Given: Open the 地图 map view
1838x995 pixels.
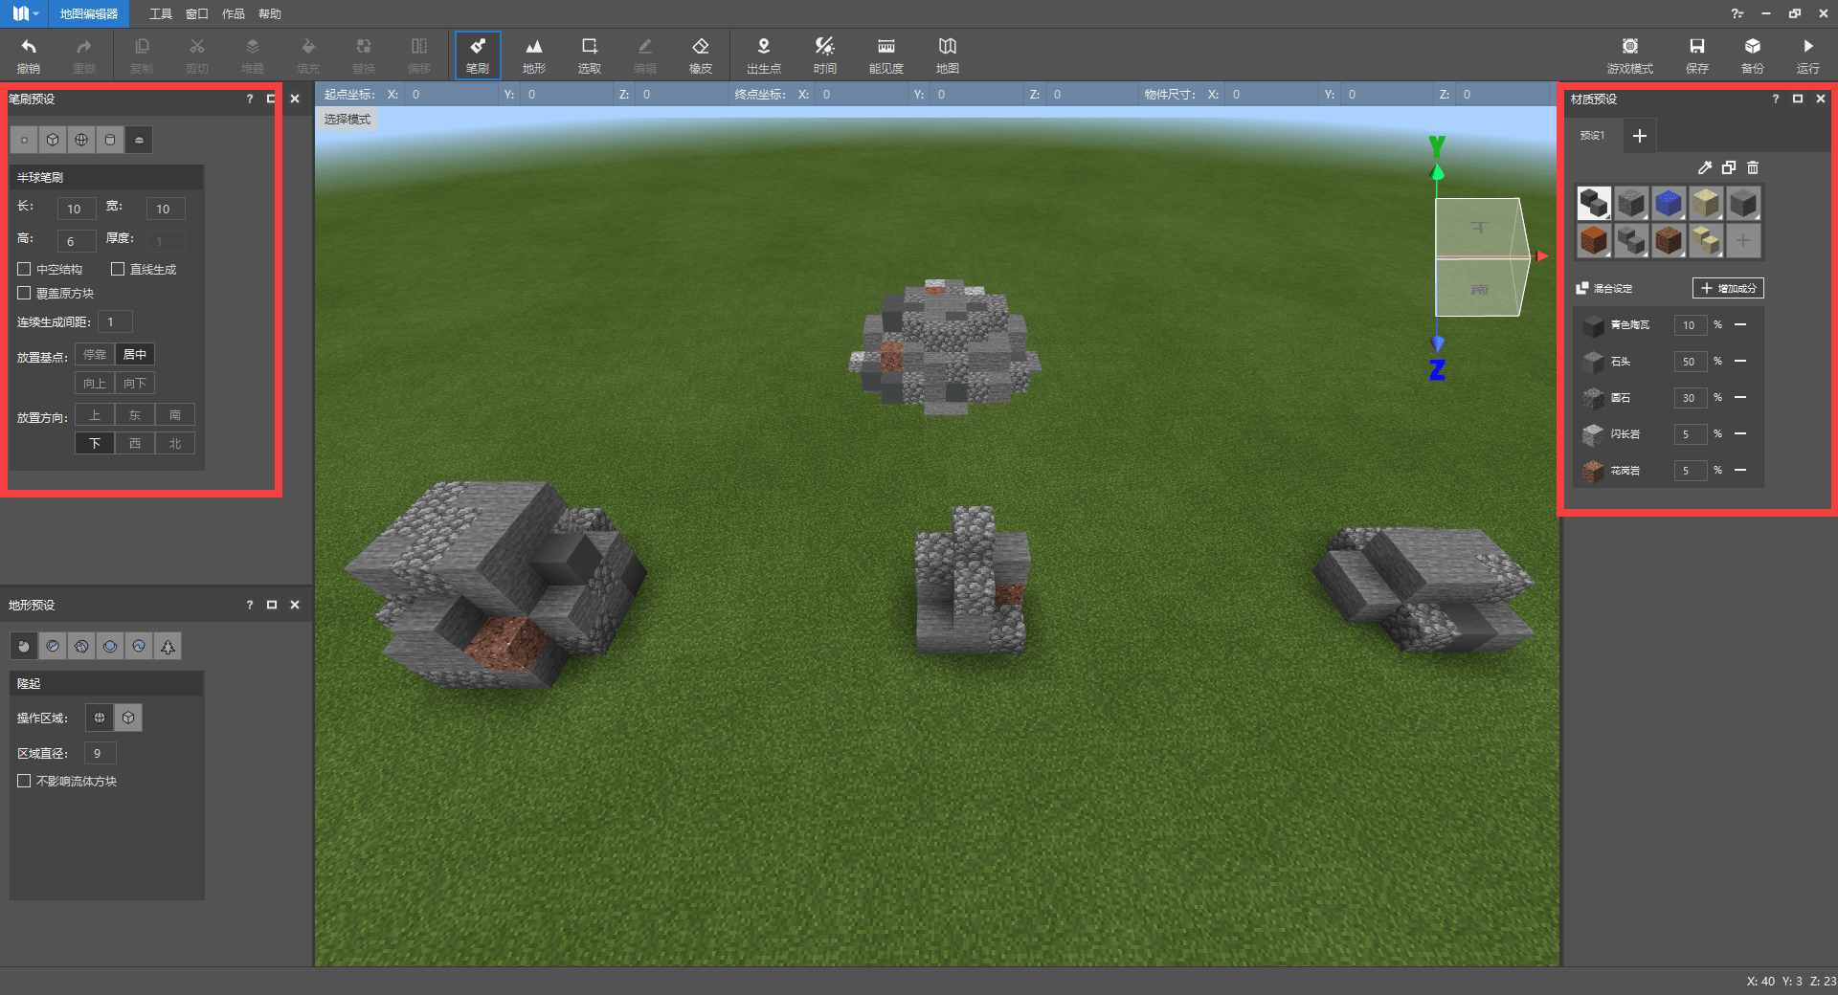Looking at the screenshot, I should point(947,55).
